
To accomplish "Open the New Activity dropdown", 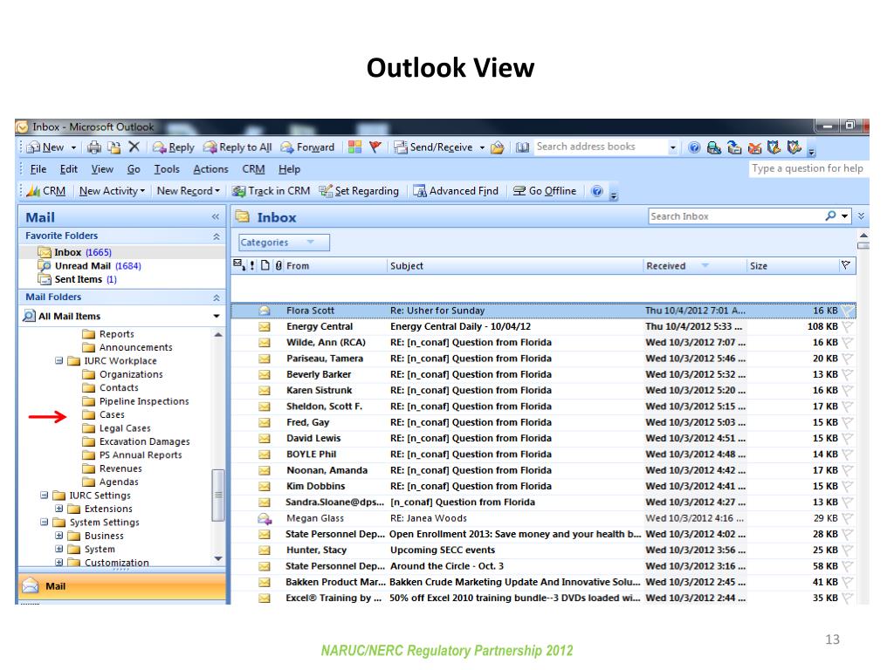I will point(113,191).
